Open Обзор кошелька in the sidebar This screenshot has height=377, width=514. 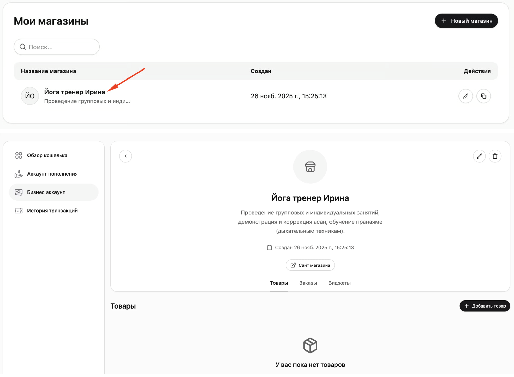click(47, 155)
